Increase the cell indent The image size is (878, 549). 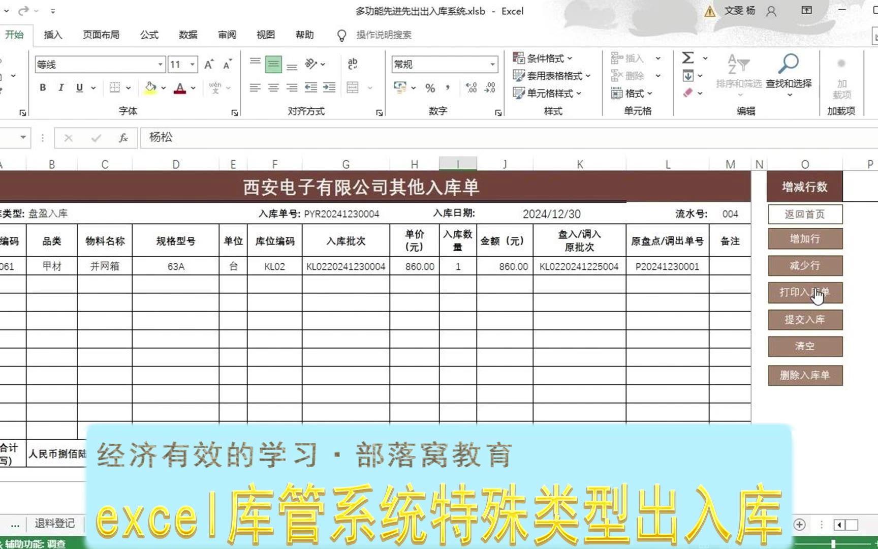point(329,87)
